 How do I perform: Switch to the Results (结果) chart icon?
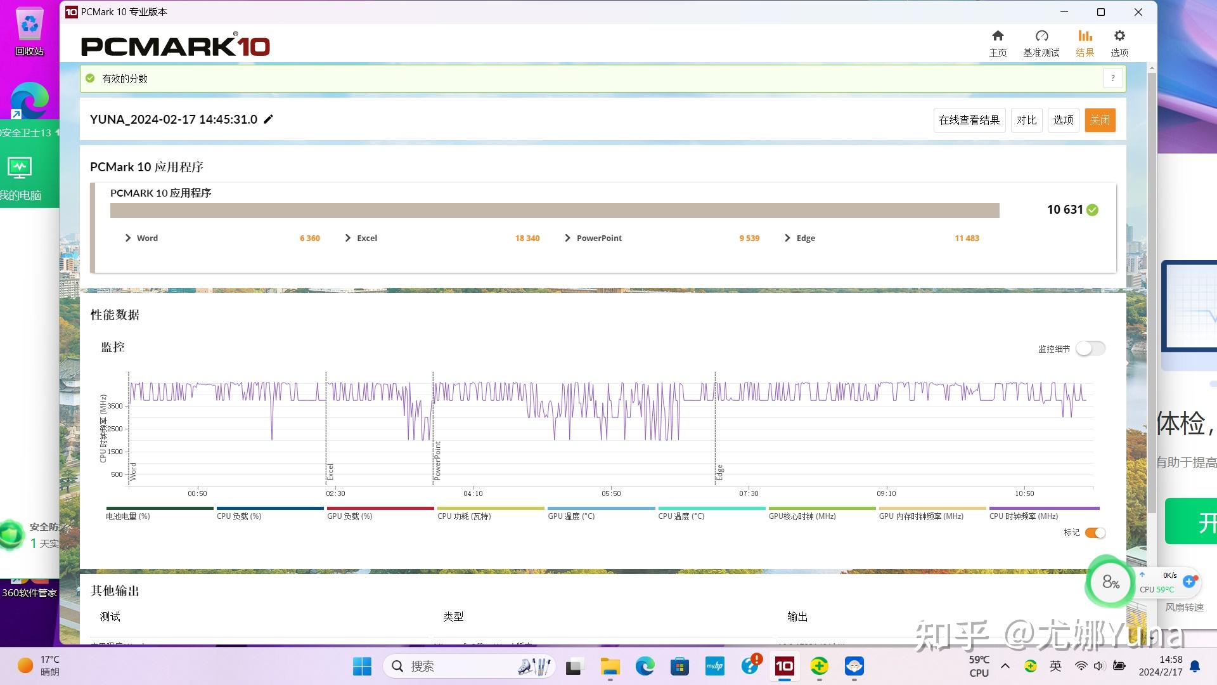(1085, 37)
